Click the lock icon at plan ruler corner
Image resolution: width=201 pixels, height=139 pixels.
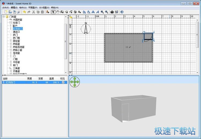[x=71, y=17]
